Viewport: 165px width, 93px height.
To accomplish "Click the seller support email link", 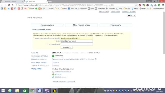I will click(x=63, y=72).
